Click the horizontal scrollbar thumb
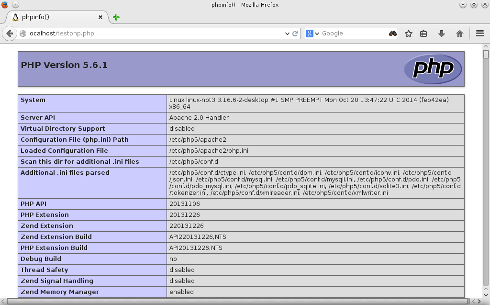 [237, 301]
